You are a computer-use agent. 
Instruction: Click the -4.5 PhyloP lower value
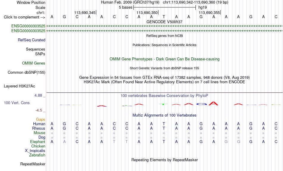coord(39,110)
